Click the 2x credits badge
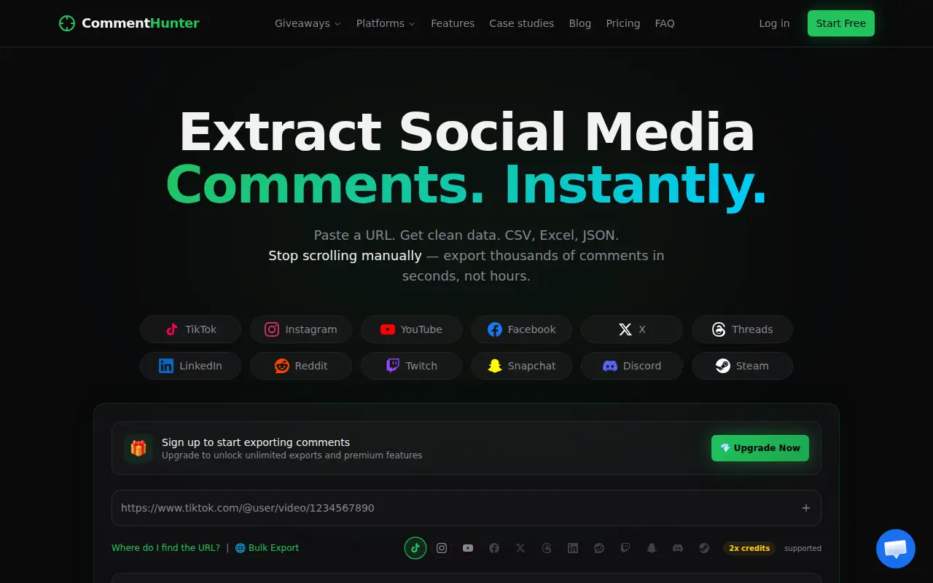933x583 pixels. [x=749, y=548]
